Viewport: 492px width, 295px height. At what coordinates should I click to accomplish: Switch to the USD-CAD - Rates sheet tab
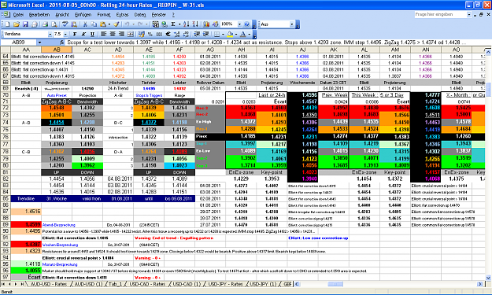click(x=147, y=284)
